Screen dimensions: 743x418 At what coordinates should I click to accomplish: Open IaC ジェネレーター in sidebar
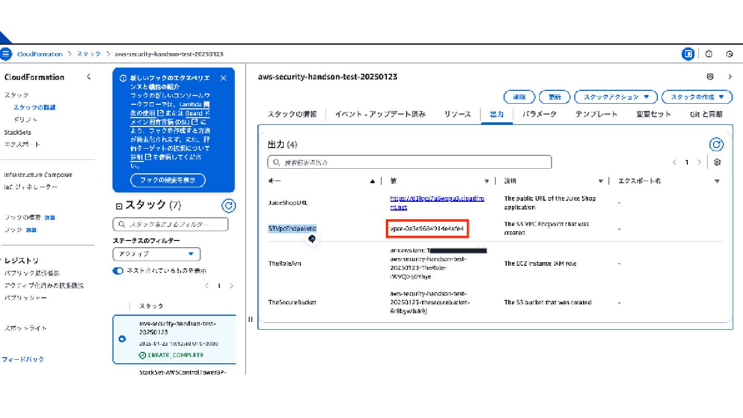click(x=31, y=187)
